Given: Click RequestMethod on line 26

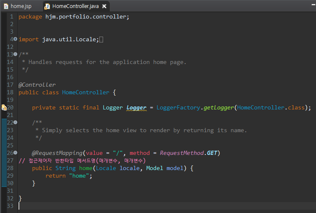Looking at the screenshot, I should pos(182,153).
